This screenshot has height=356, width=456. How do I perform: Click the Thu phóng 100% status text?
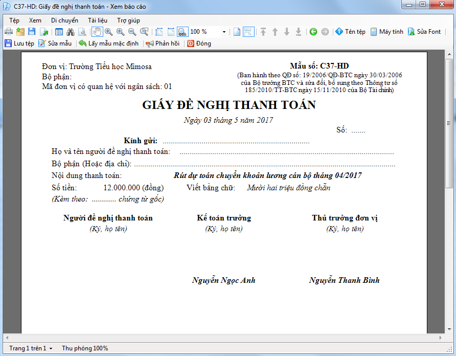[85, 348]
